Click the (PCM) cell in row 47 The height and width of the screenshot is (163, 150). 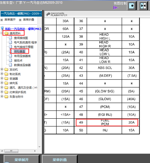click(x=104, y=107)
